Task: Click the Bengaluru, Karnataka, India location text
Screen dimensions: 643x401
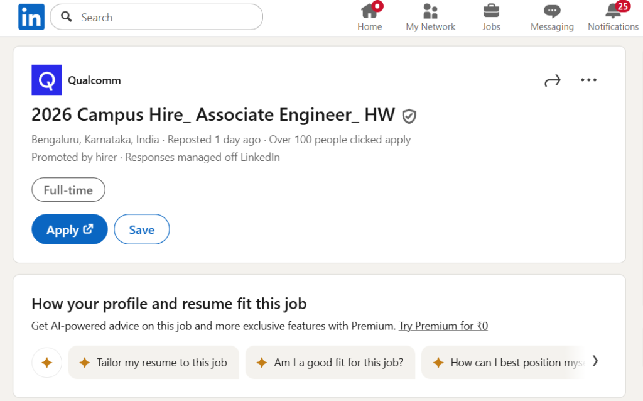Action: (x=95, y=140)
